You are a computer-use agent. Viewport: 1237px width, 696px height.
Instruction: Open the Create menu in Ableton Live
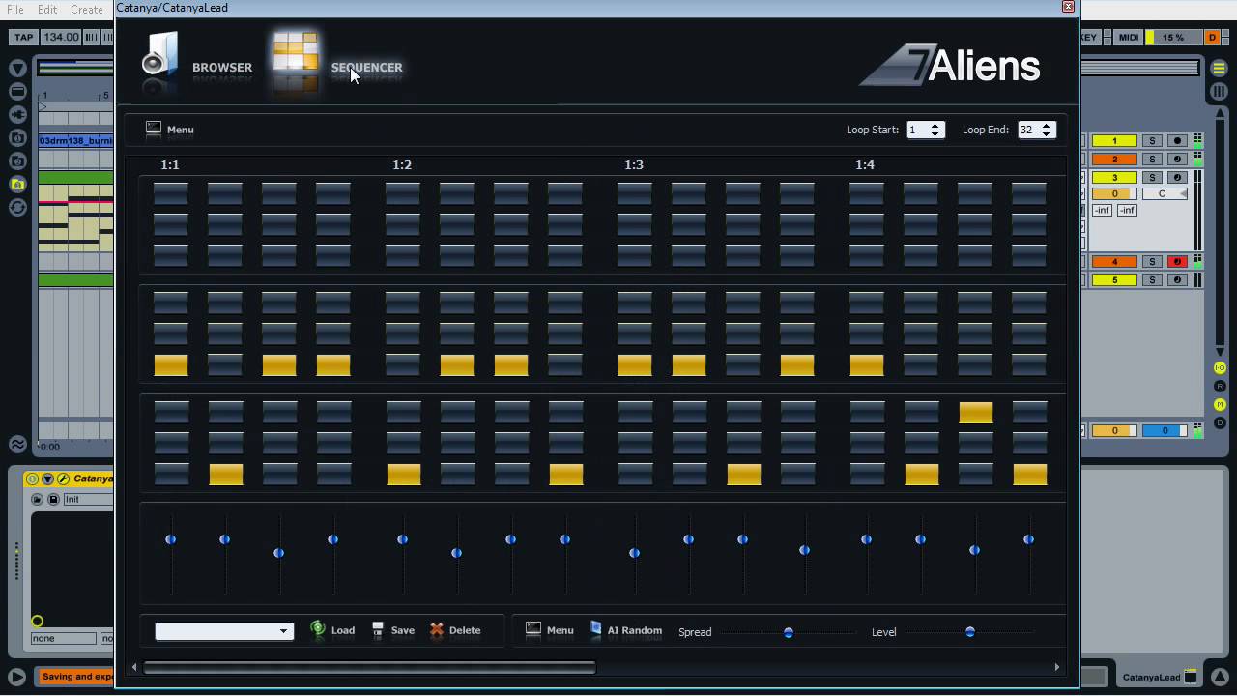(x=87, y=9)
